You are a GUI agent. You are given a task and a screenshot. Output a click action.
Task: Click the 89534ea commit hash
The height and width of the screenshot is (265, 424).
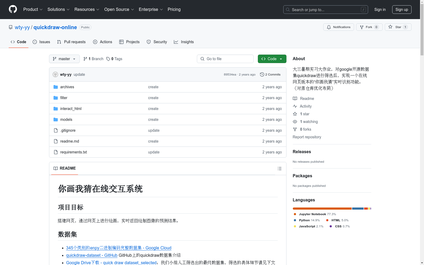pyautogui.click(x=230, y=74)
